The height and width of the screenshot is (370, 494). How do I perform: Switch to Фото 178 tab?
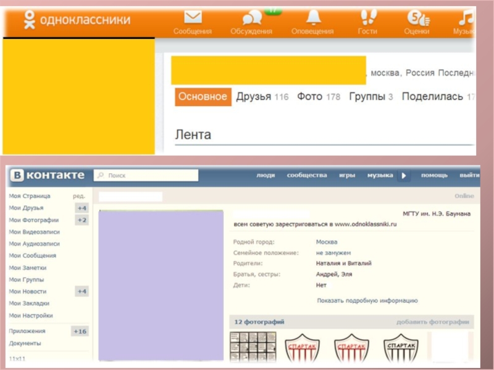point(319,97)
